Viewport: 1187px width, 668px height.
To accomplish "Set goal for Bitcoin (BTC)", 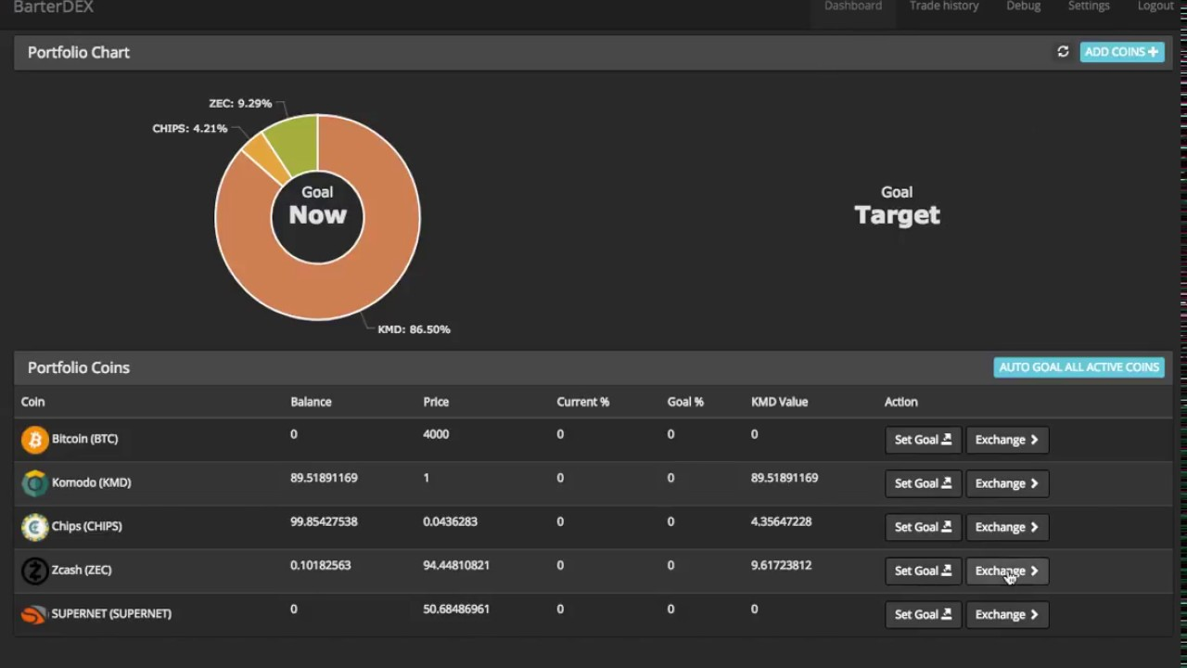I will tap(923, 440).
